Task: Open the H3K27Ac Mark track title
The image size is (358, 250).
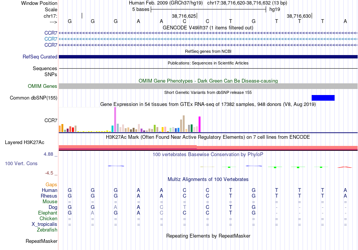Action: pos(208,137)
